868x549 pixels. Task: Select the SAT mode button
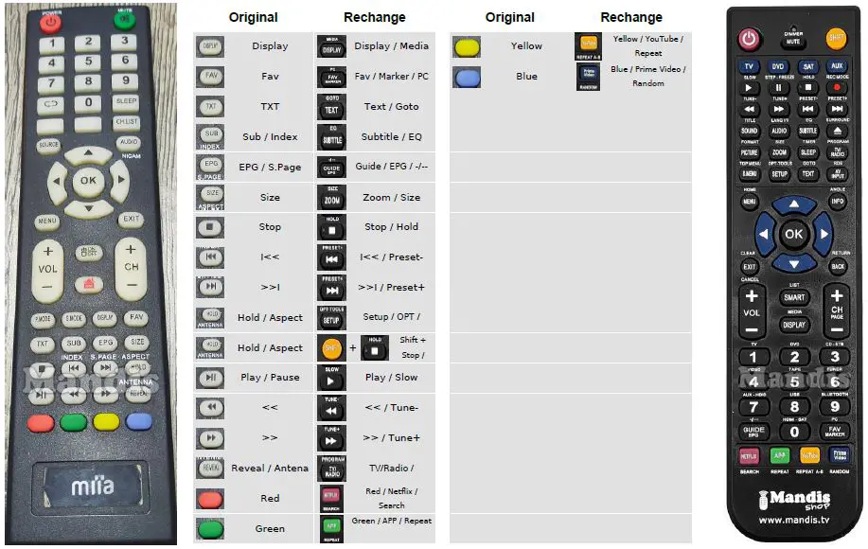[x=807, y=67]
